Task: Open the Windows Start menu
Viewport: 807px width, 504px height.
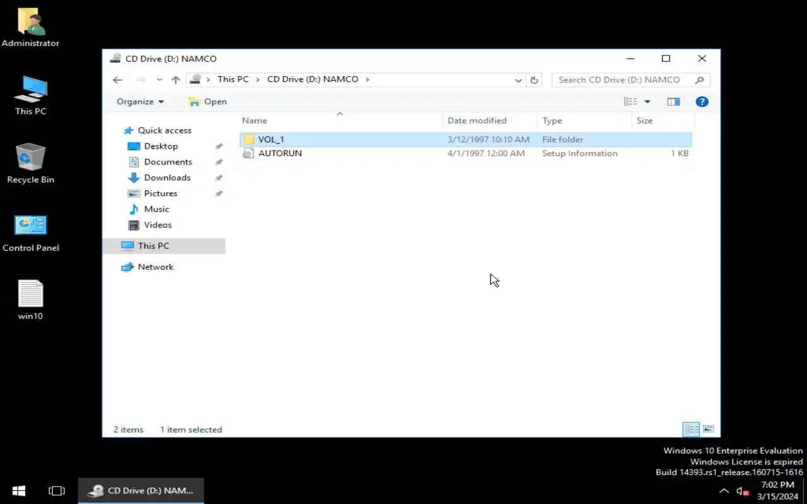Action: click(x=19, y=491)
